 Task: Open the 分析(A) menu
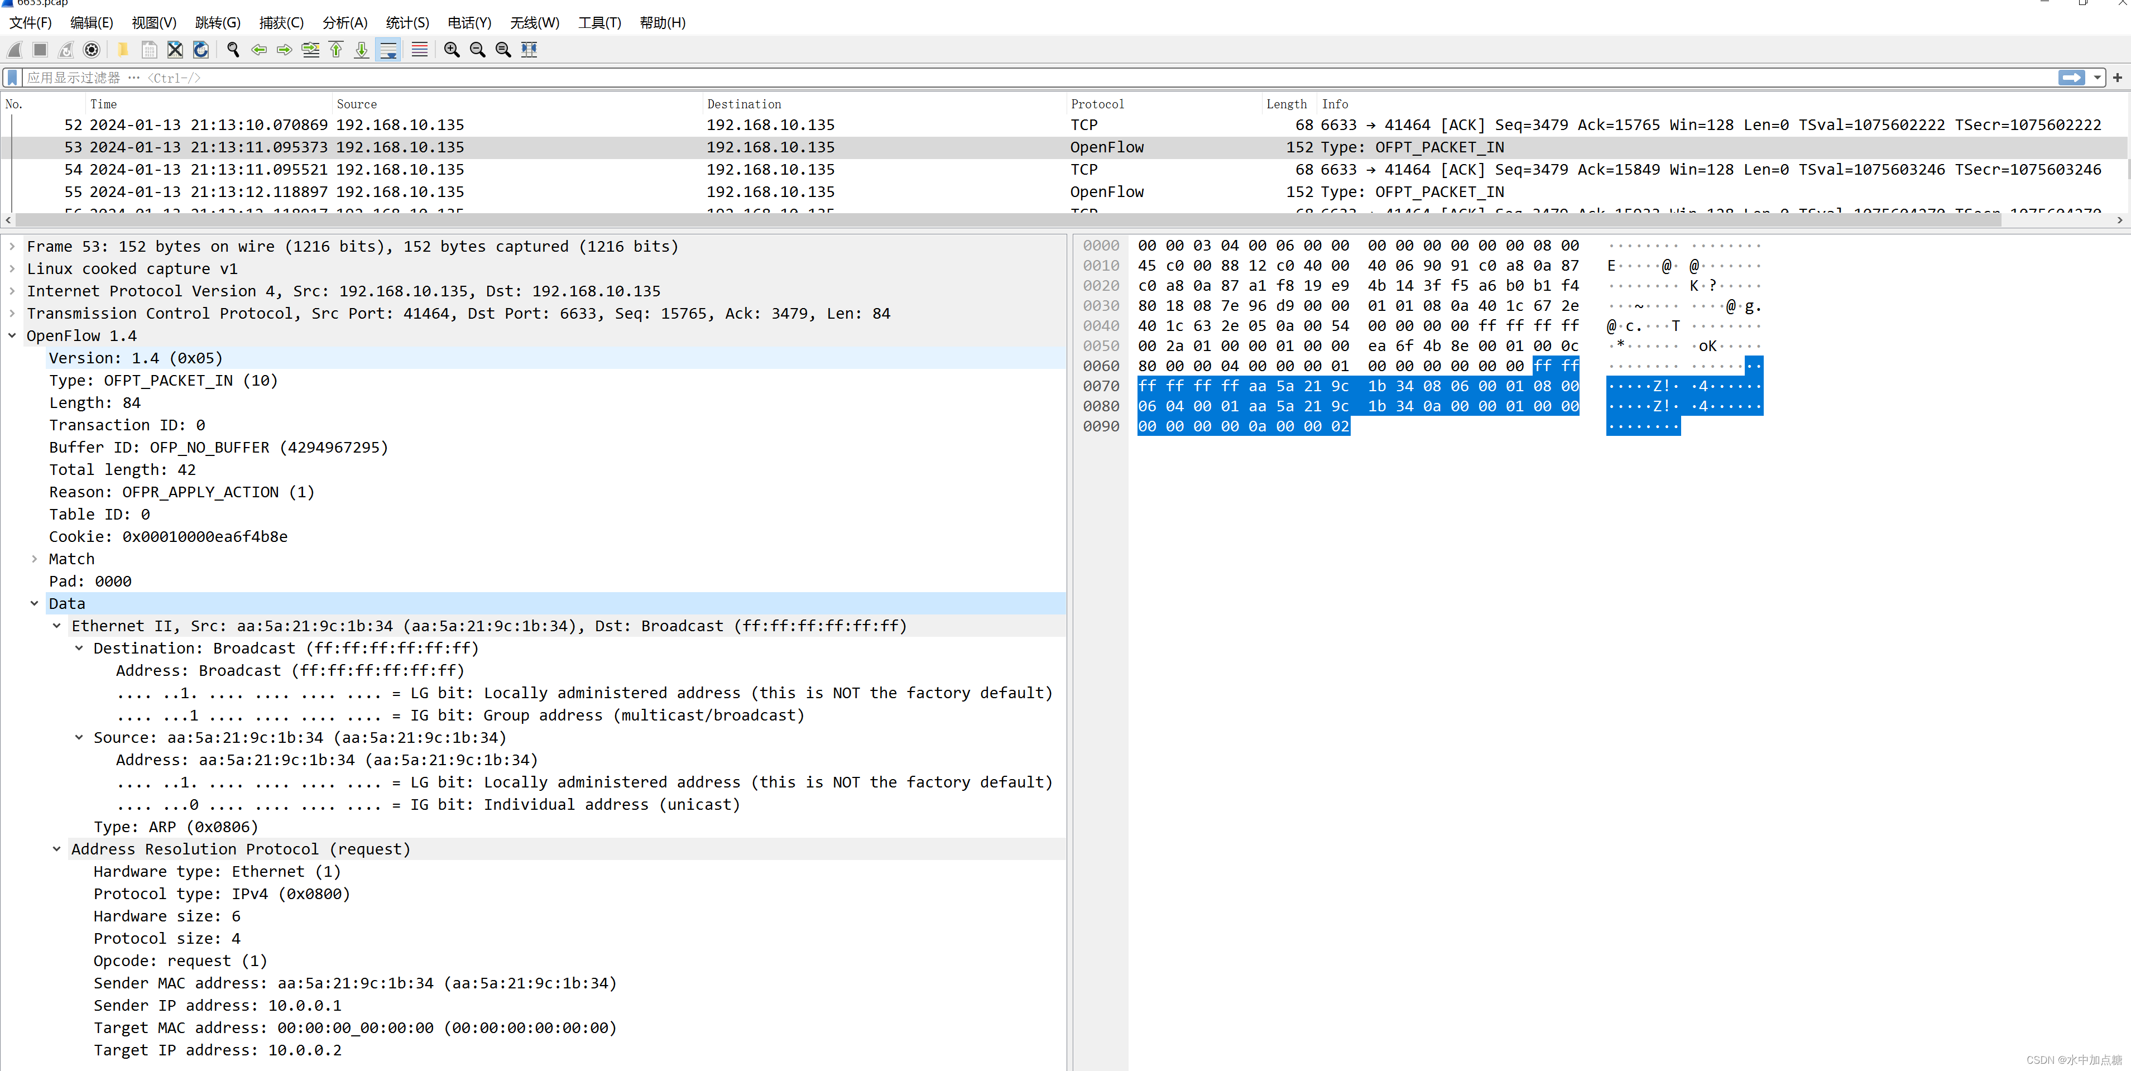point(344,22)
